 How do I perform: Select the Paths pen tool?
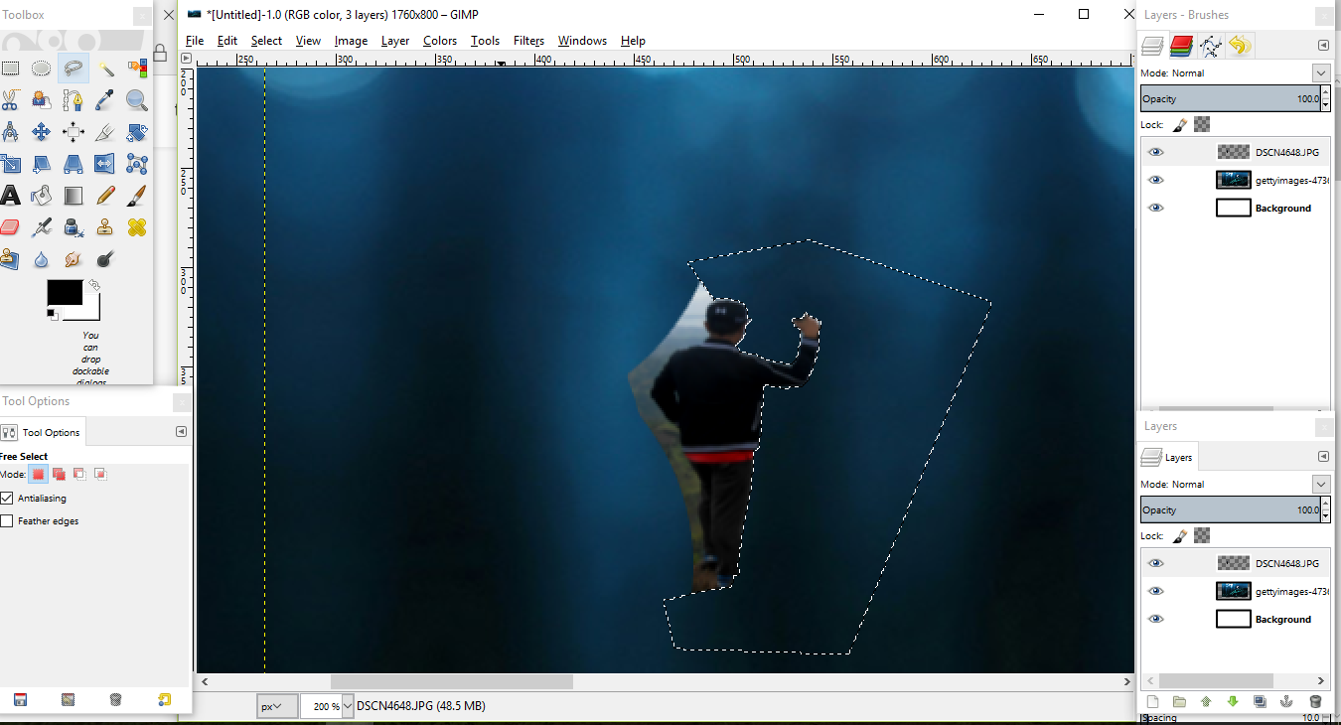(x=73, y=100)
